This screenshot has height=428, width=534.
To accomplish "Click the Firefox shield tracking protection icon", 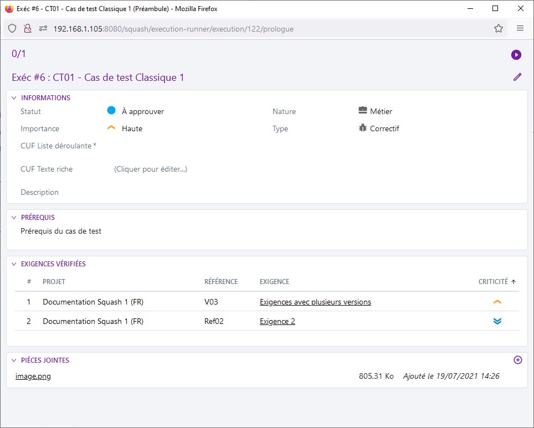I will (12, 29).
